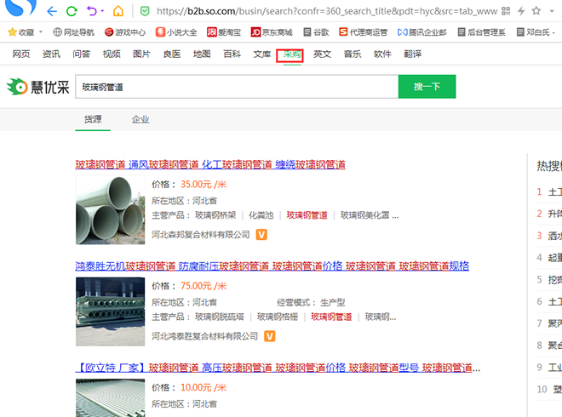Open 谷歌 bookmark
Image resolution: width=562 pixels, height=417 pixels.
tap(316, 32)
